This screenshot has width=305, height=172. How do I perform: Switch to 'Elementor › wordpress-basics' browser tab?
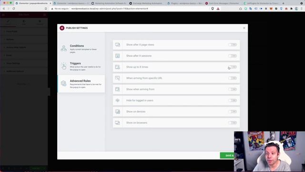[x=71, y=3]
